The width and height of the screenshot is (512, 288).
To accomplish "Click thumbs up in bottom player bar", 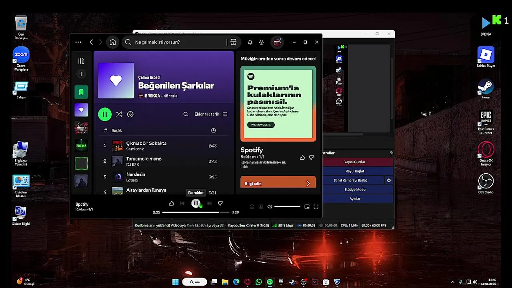I will point(171,204).
